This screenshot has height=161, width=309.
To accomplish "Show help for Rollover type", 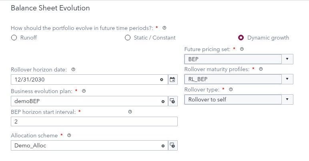I will point(231,89).
